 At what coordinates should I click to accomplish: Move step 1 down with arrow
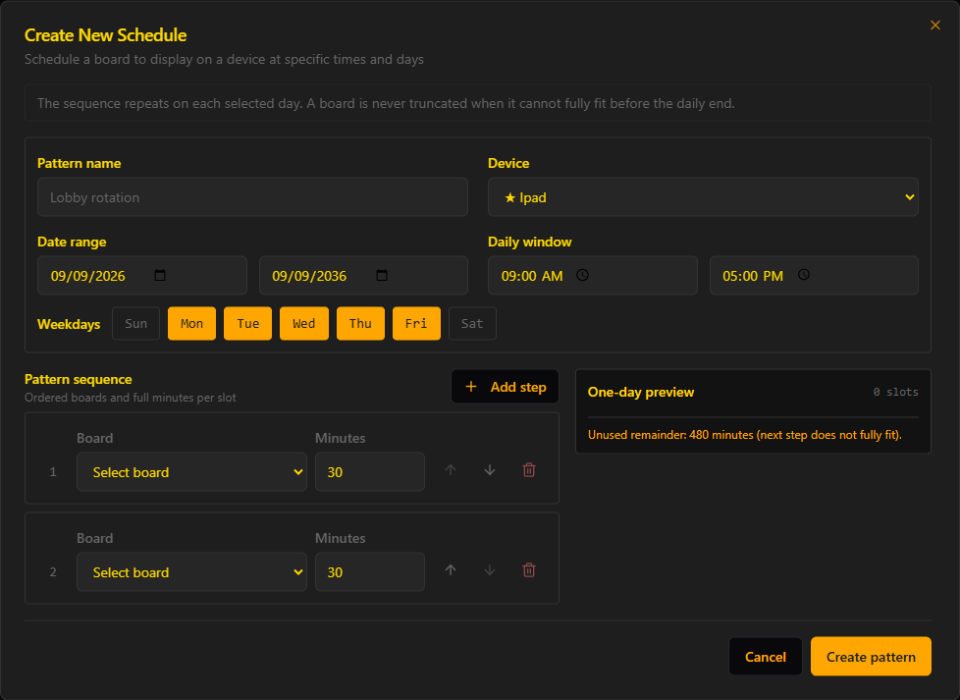pyautogui.click(x=490, y=469)
